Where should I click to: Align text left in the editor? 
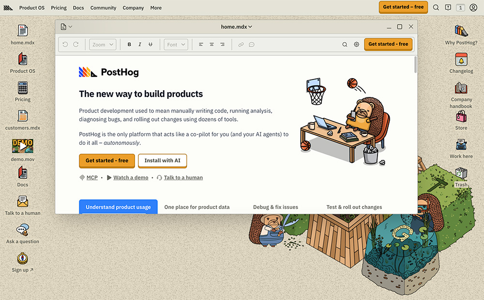pos(201,45)
